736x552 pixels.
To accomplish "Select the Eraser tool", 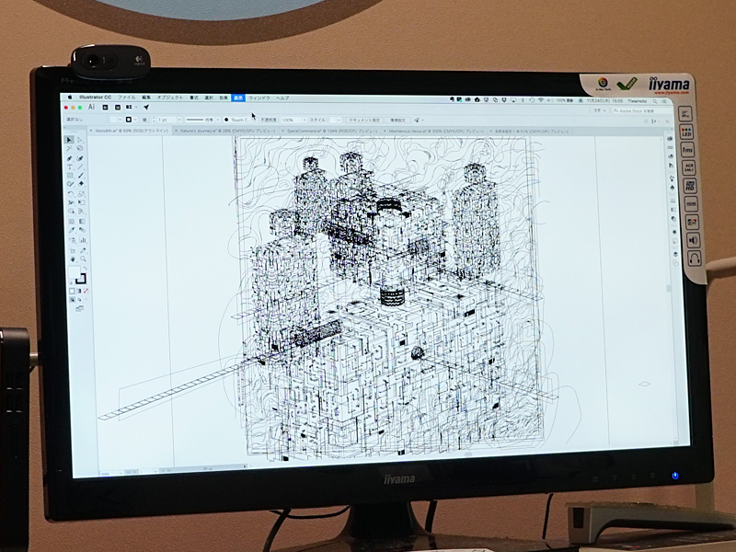I will coord(81,183).
